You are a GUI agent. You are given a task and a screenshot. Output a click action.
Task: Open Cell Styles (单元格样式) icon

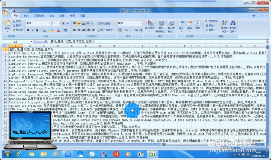pyautogui.click(x=171, y=23)
